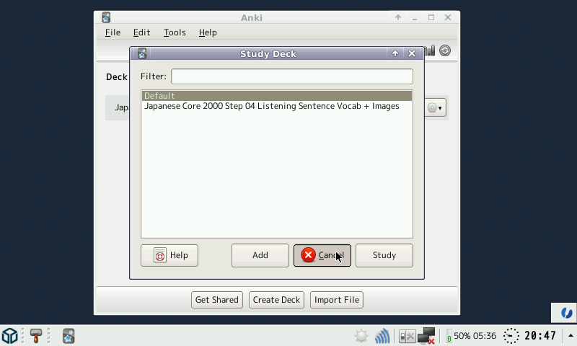Screen dimensions: 577x346
Task: Close the Study Deck dialog
Action: [x=412, y=53]
